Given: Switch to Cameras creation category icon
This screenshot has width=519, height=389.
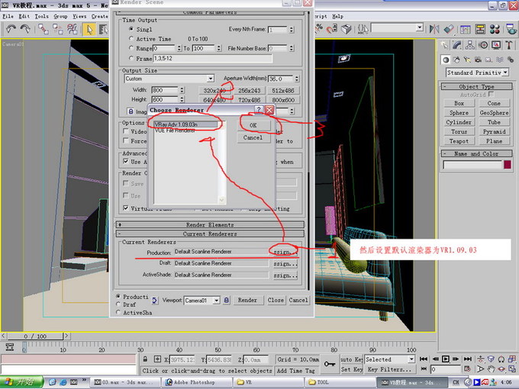Looking at the screenshot, I should pos(479,59).
